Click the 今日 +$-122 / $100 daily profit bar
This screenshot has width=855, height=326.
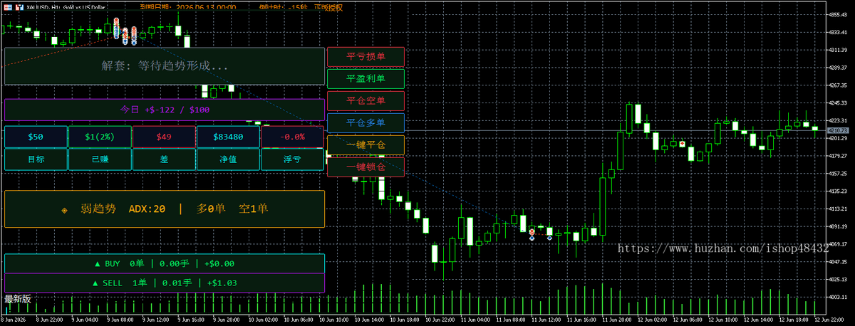(165, 110)
